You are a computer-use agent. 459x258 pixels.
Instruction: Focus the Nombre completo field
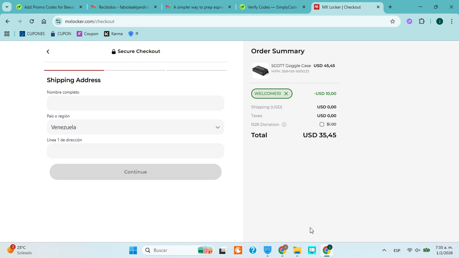click(136, 103)
